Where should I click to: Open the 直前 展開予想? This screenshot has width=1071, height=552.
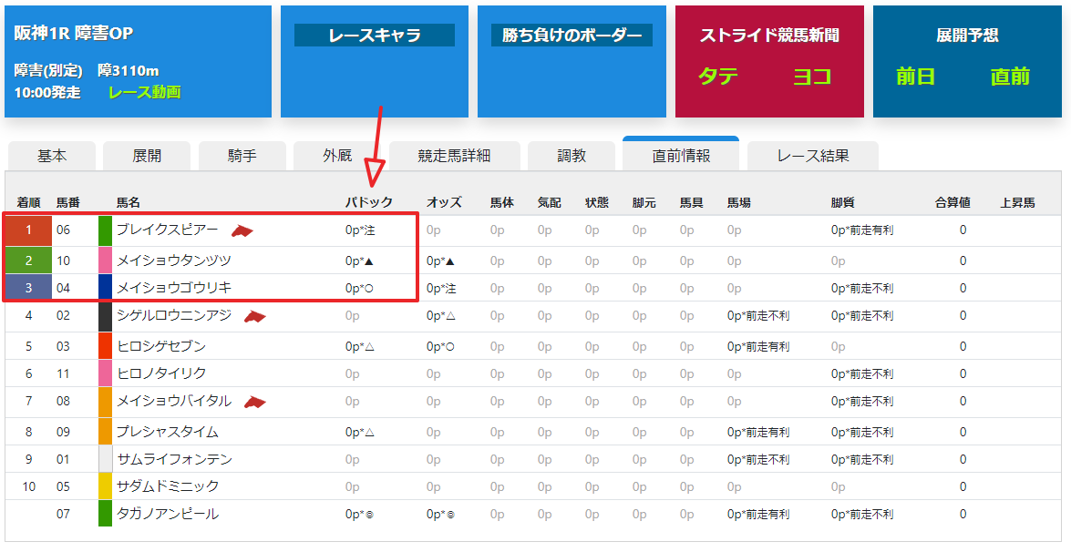[x=1010, y=77]
